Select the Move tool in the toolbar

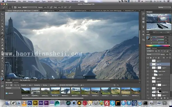tap(2, 14)
